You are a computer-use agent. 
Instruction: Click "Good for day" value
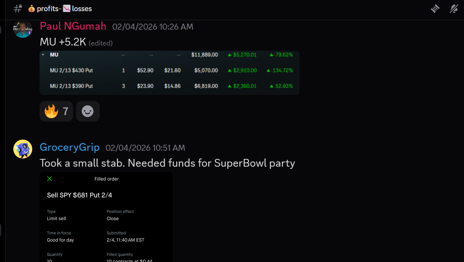click(61, 240)
